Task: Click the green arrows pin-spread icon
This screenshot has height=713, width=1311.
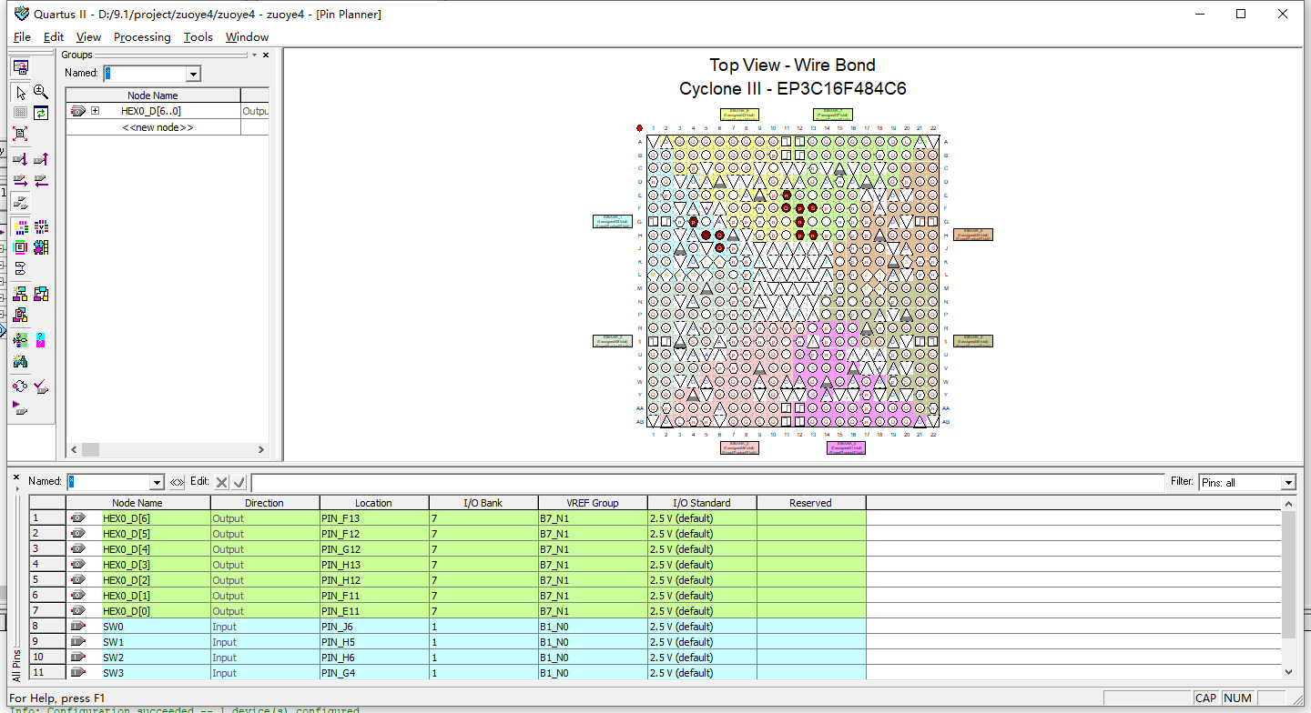Action: pos(20,340)
